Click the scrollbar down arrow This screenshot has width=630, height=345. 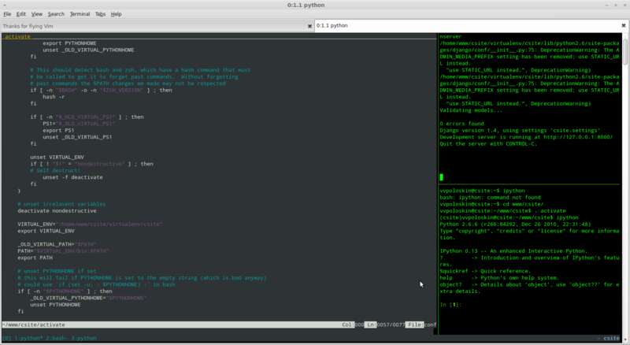pos(625,339)
